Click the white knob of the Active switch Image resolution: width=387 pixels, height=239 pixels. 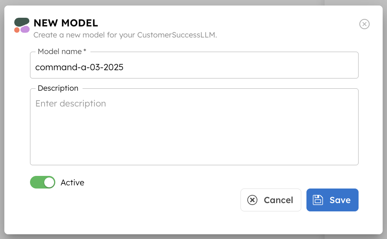coord(49,182)
